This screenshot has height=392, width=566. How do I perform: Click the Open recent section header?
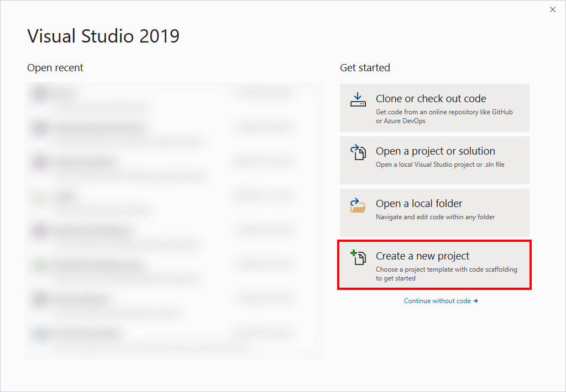tap(55, 67)
